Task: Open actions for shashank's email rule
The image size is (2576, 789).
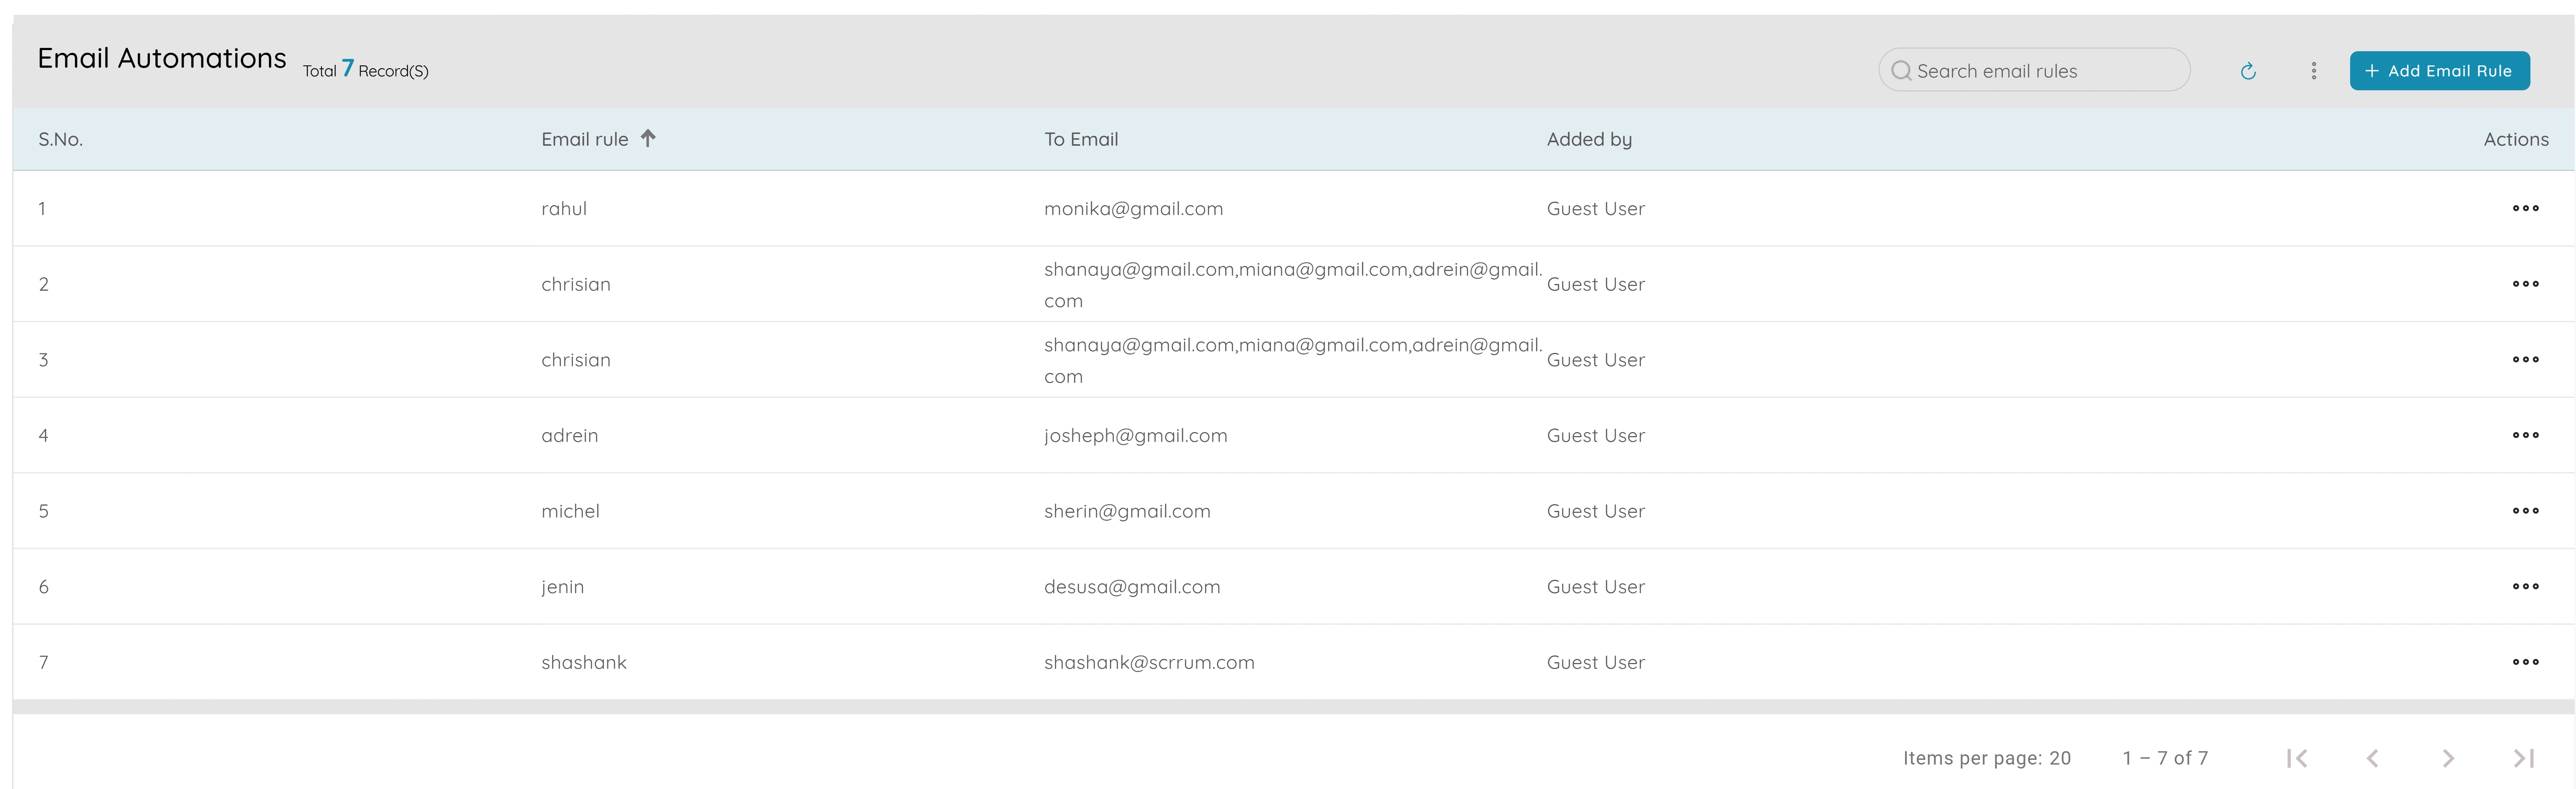Action: point(2526,662)
